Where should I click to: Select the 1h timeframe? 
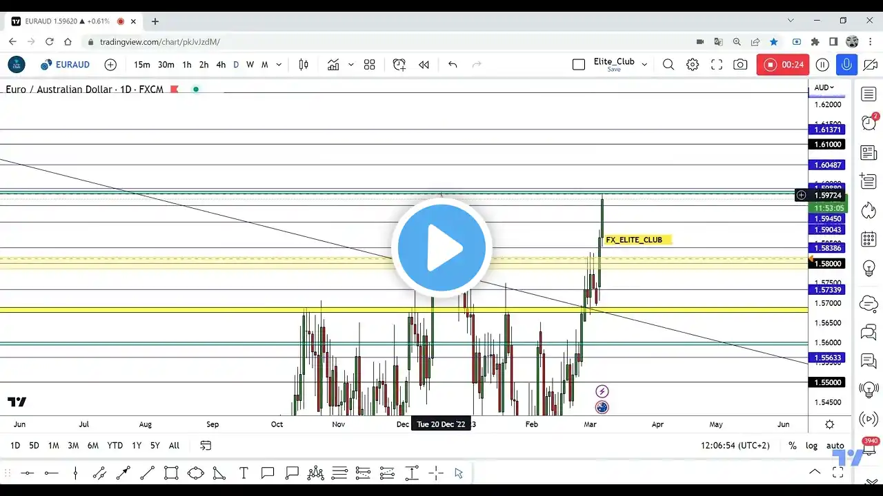coord(187,65)
